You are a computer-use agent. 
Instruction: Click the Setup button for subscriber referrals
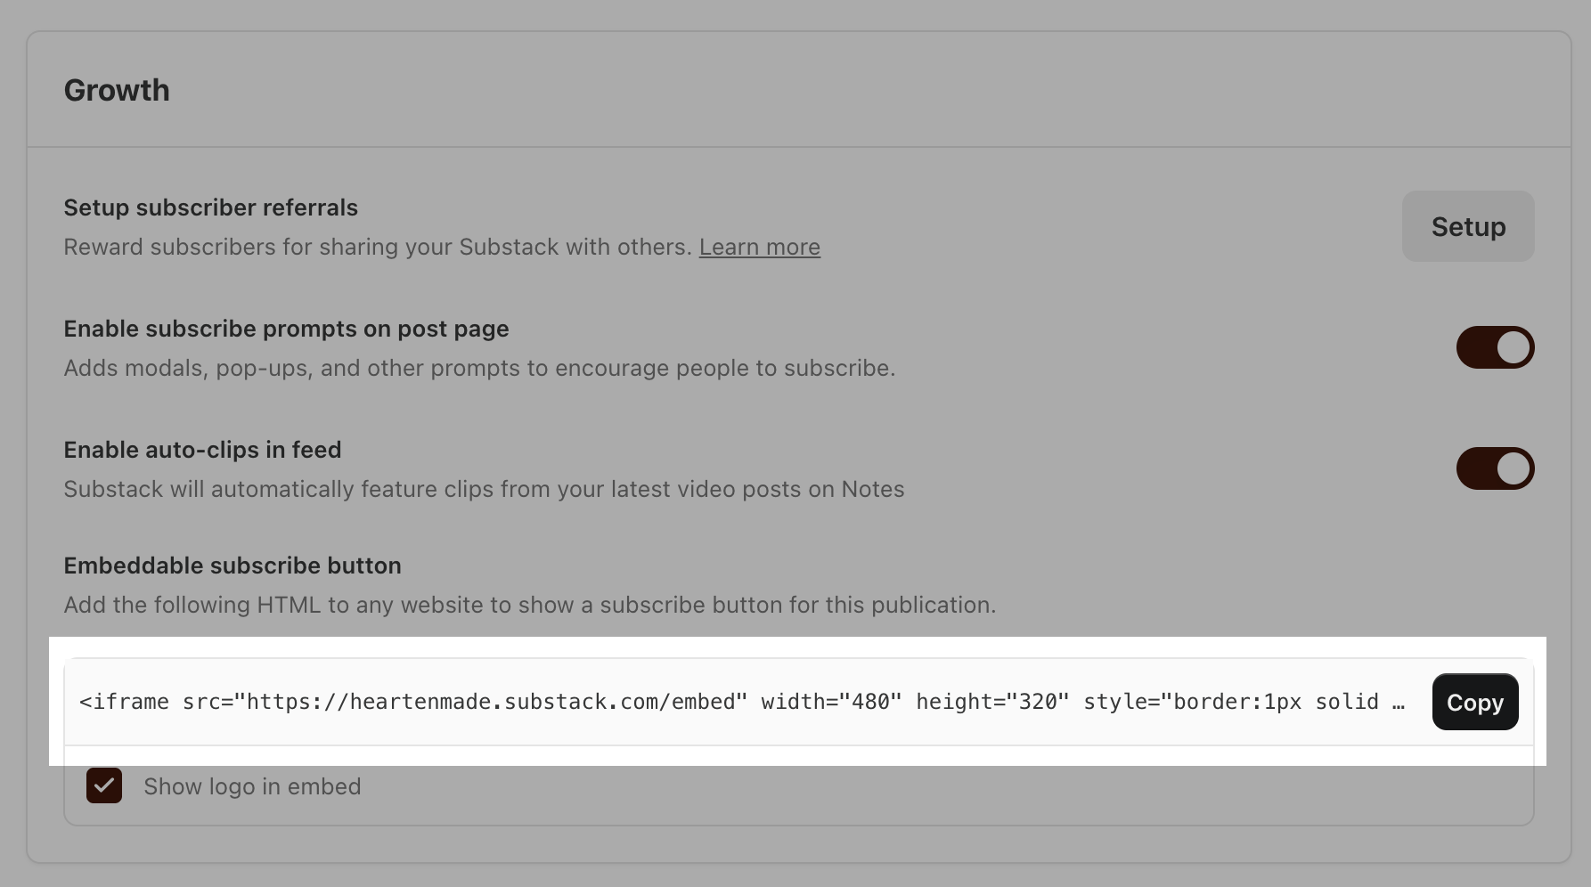1468,226
